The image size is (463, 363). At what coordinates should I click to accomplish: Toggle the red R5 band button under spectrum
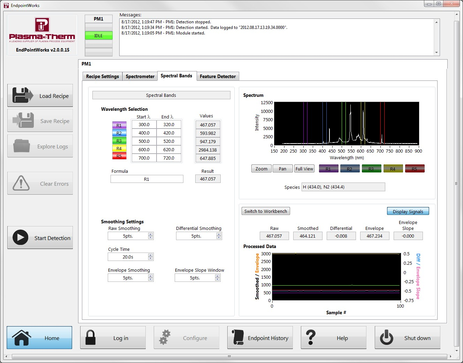415,169
